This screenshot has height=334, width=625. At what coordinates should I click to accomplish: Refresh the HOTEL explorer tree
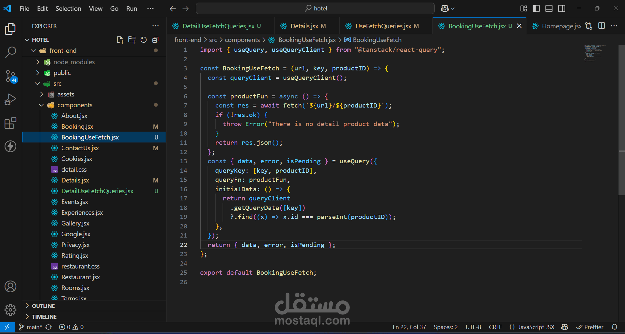[x=144, y=40]
